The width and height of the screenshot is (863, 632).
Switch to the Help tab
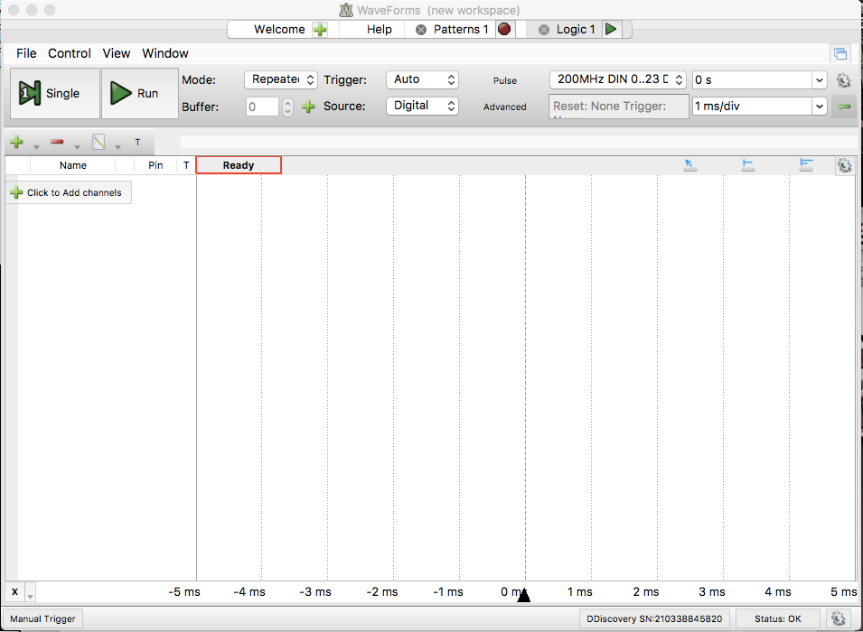coord(380,30)
